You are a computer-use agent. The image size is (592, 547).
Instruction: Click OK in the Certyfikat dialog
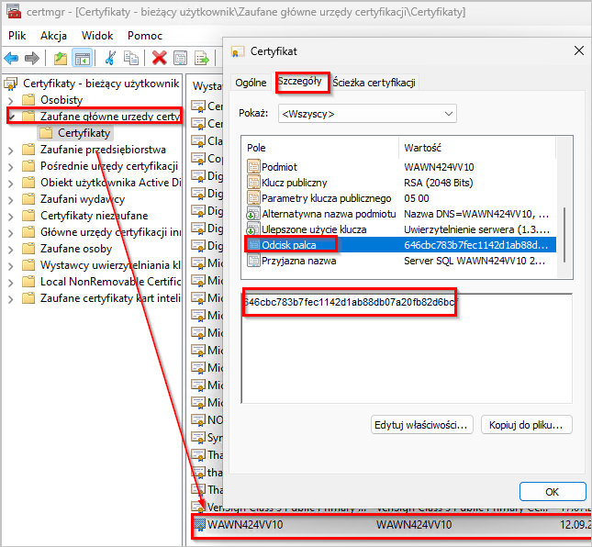[x=552, y=492]
